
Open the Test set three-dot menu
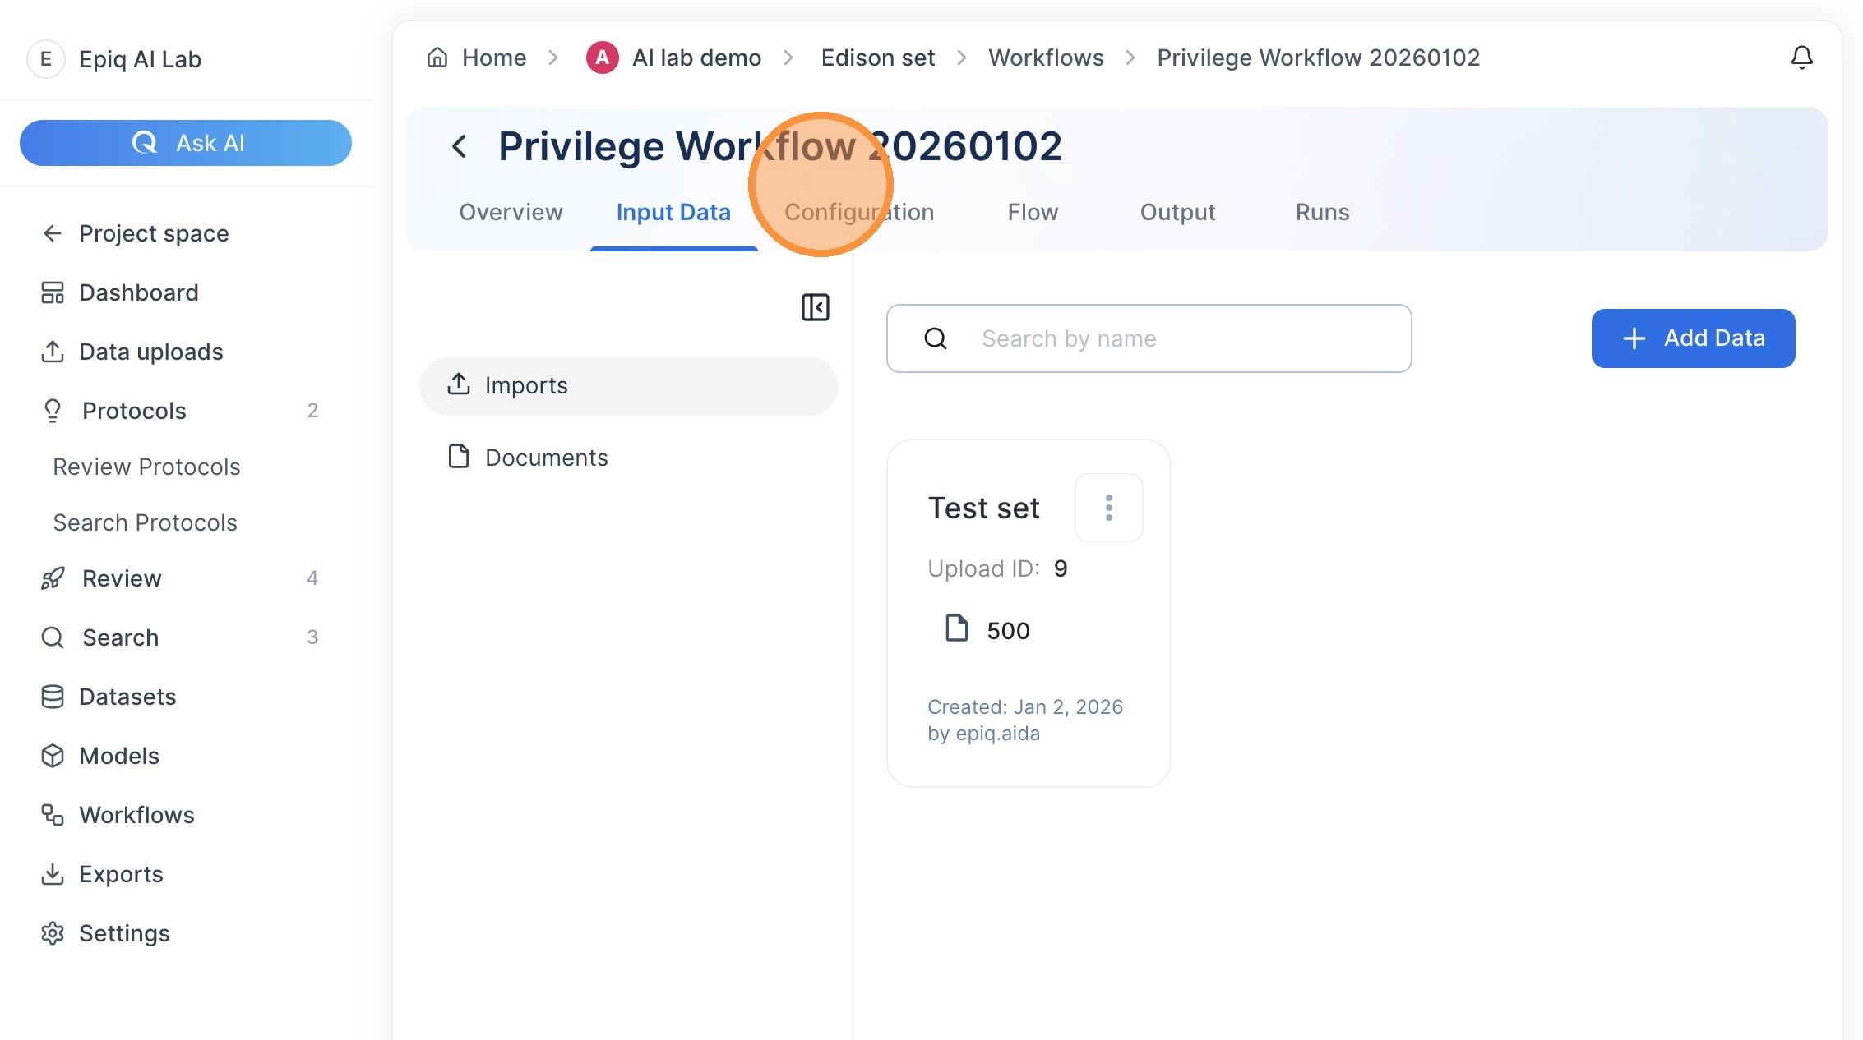click(1108, 508)
